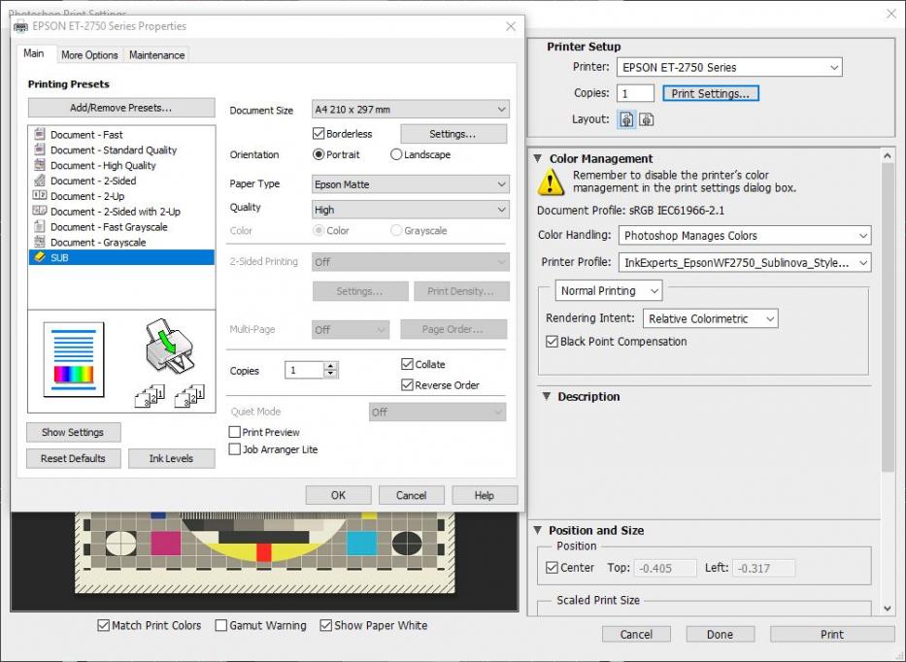Viewport: 906px width, 662px height.
Task: Collapse the Position and Size section
Action: [537, 530]
